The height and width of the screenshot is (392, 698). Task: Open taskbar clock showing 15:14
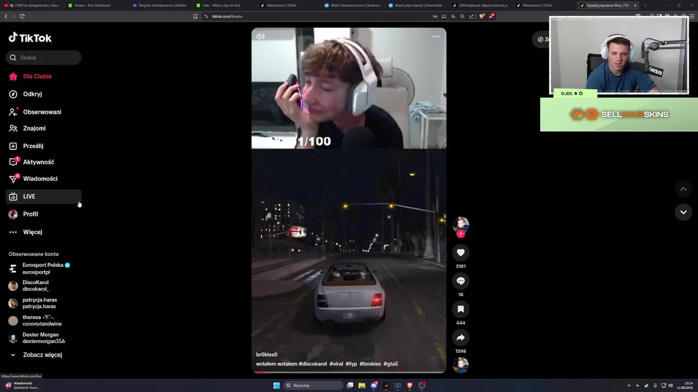click(685, 385)
